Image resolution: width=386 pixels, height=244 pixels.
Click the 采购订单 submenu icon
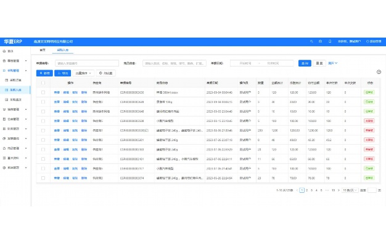[7, 80]
